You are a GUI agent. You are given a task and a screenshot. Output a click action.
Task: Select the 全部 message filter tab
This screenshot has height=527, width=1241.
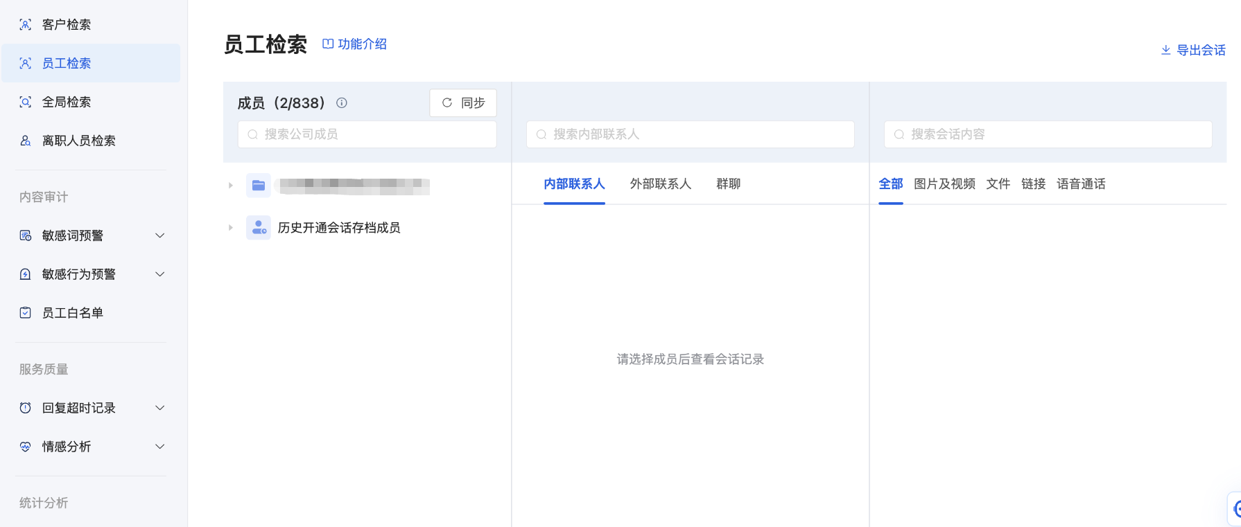pos(891,184)
